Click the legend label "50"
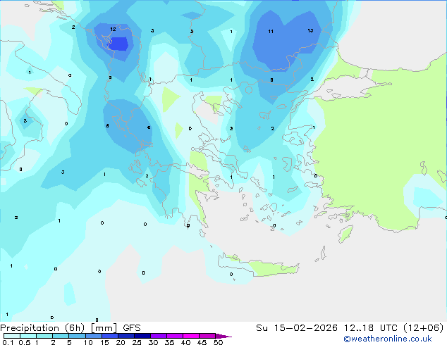 point(218,342)
